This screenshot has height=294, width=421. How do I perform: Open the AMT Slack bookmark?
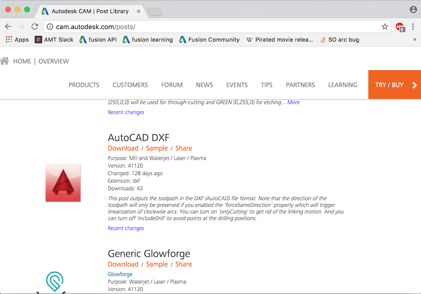(54, 40)
